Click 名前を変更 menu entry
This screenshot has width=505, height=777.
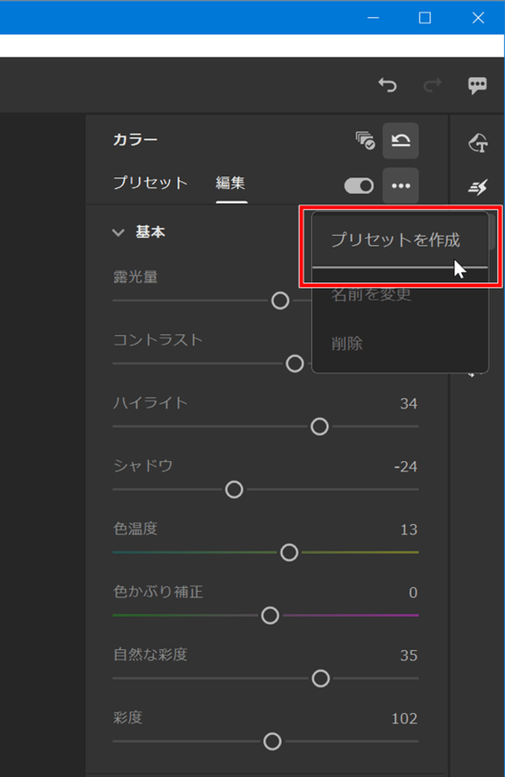click(371, 294)
